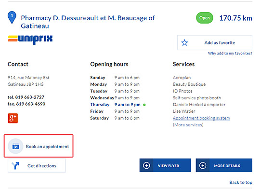Open Why add to my favorites link
This screenshot has height=190, width=260.
[x=230, y=54]
